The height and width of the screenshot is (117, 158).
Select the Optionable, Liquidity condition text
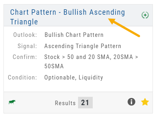[74, 78]
